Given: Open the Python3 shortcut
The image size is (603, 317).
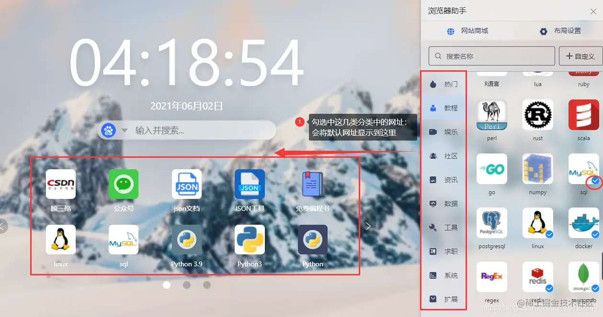Looking at the screenshot, I should pyautogui.click(x=250, y=240).
